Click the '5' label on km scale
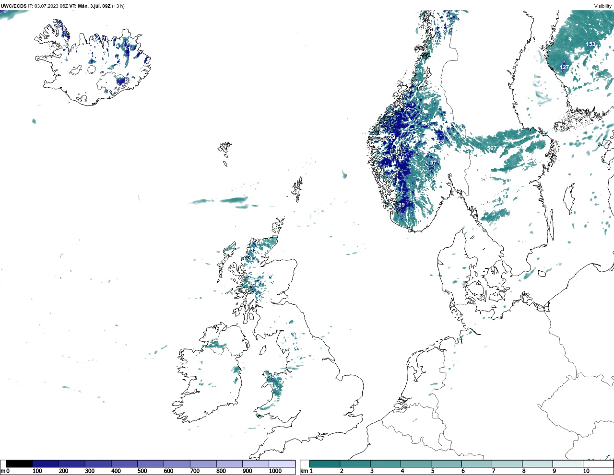Viewport: 614px width, 475px height. pos(433,471)
